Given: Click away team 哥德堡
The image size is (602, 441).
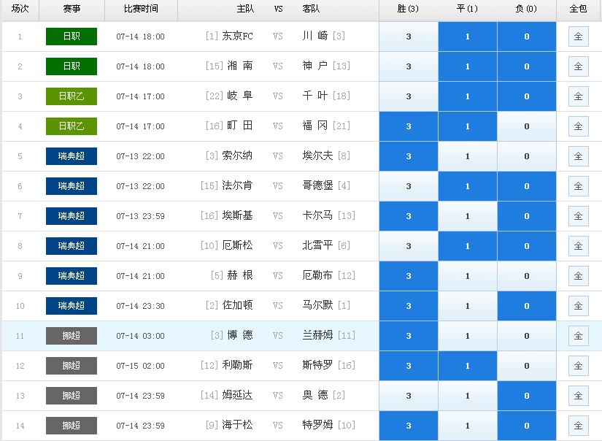Looking at the screenshot, I should 318,186.
